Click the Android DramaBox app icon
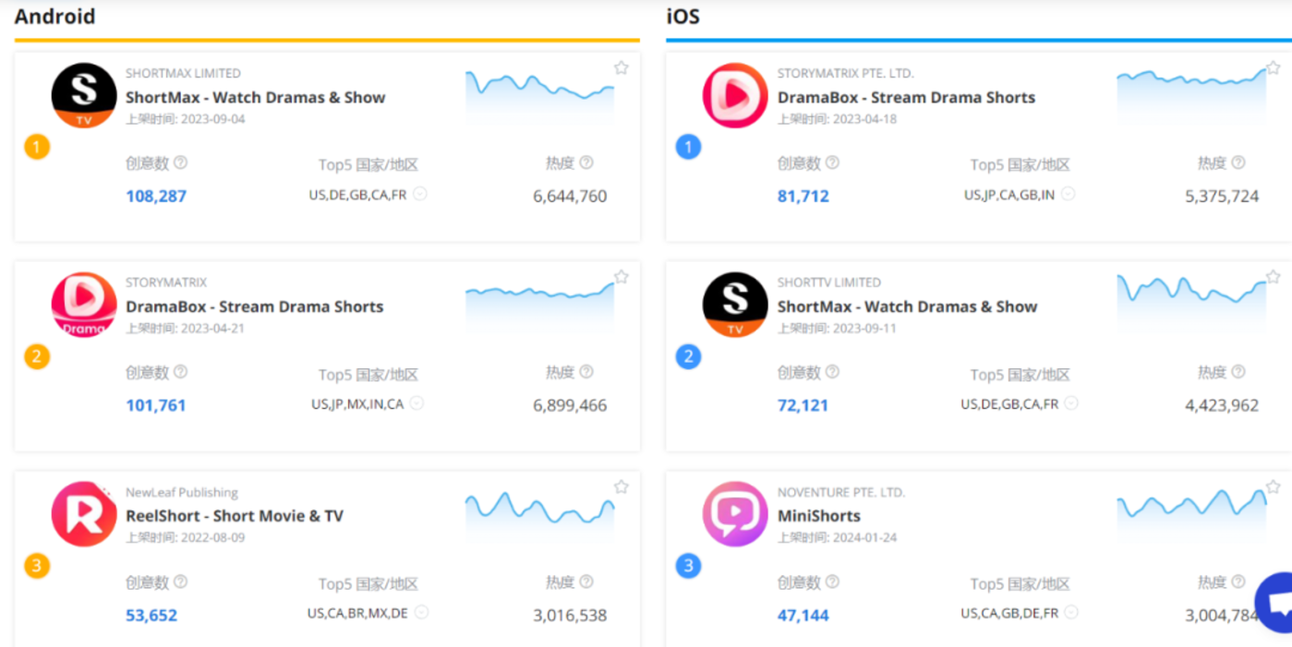 pyautogui.click(x=84, y=305)
